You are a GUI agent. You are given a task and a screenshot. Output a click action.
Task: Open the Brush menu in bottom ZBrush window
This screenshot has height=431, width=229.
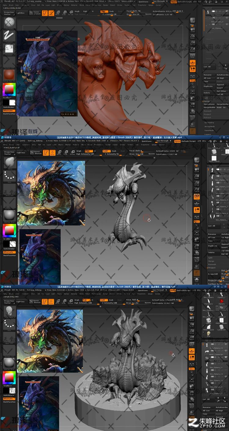11,294
